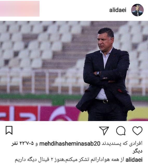Open the alidaei username in the post header
The height and width of the screenshot is (165, 148).
(118, 10)
